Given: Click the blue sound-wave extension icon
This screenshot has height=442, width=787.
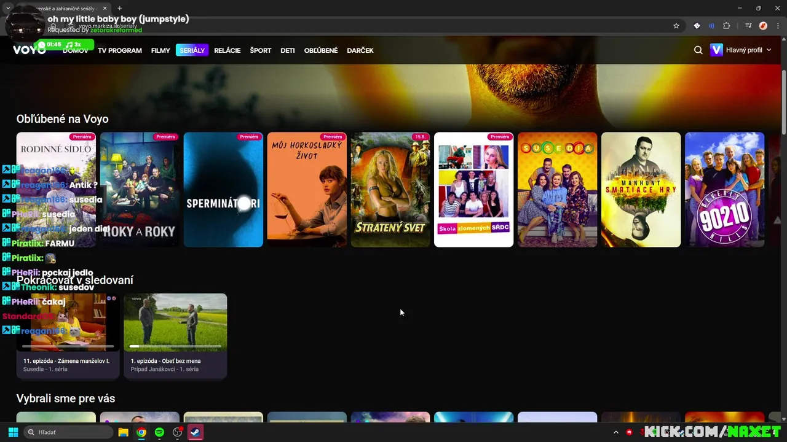Looking at the screenshot, I should click(x=711, y=26).
